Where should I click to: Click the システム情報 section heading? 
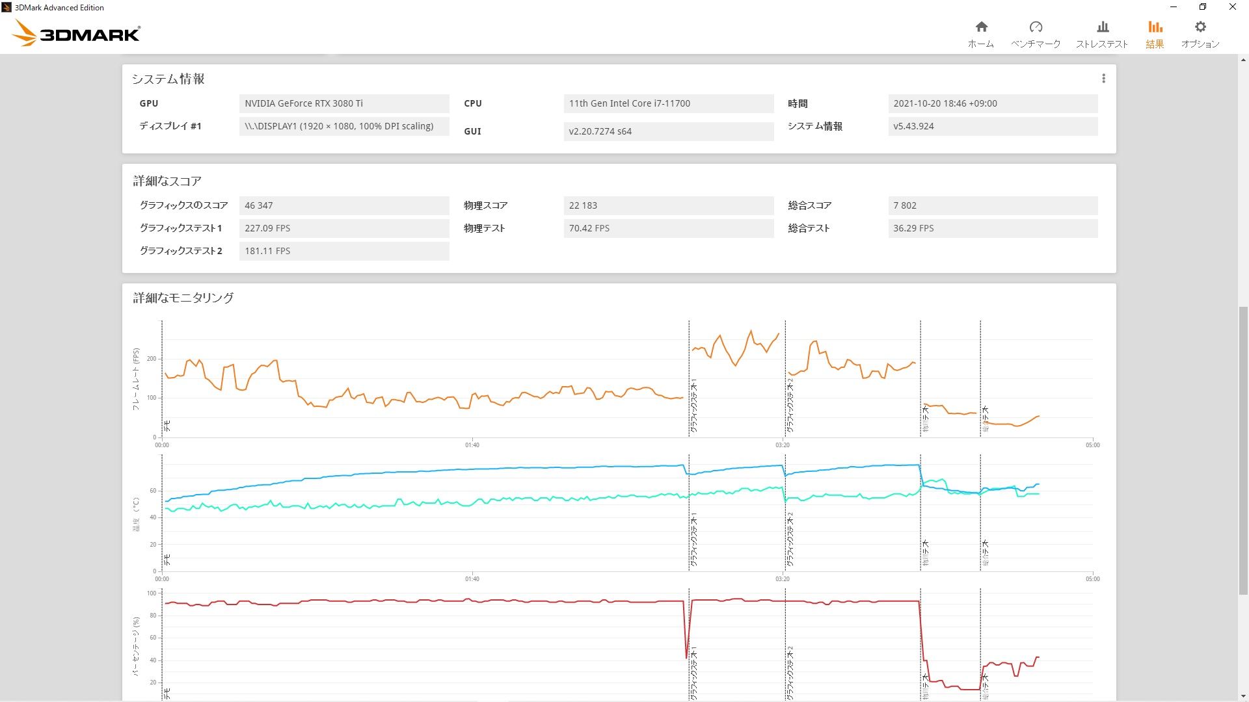pos(168,79)
